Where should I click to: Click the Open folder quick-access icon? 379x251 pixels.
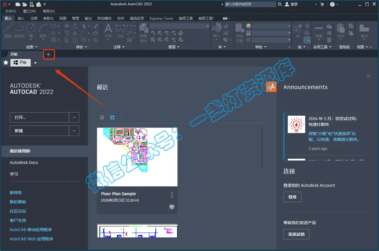25,4
